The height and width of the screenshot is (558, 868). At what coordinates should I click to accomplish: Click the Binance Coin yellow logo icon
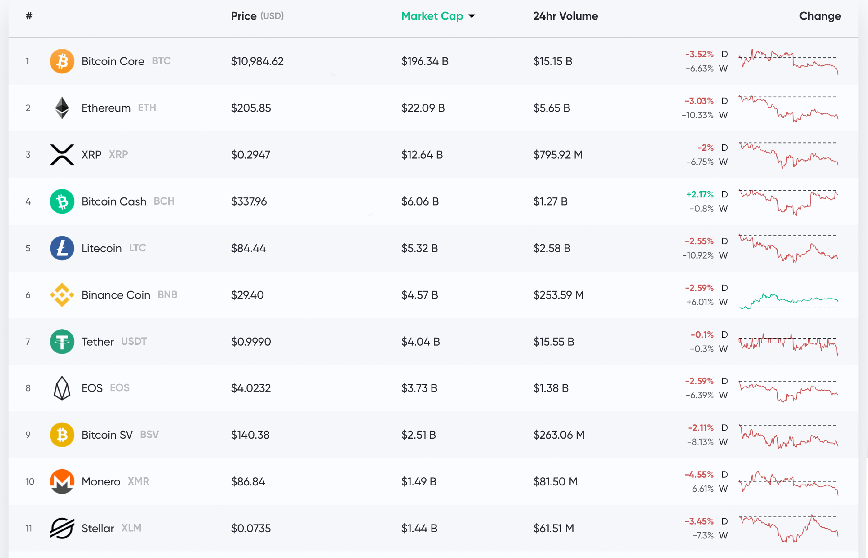click(x=62, y=295)
